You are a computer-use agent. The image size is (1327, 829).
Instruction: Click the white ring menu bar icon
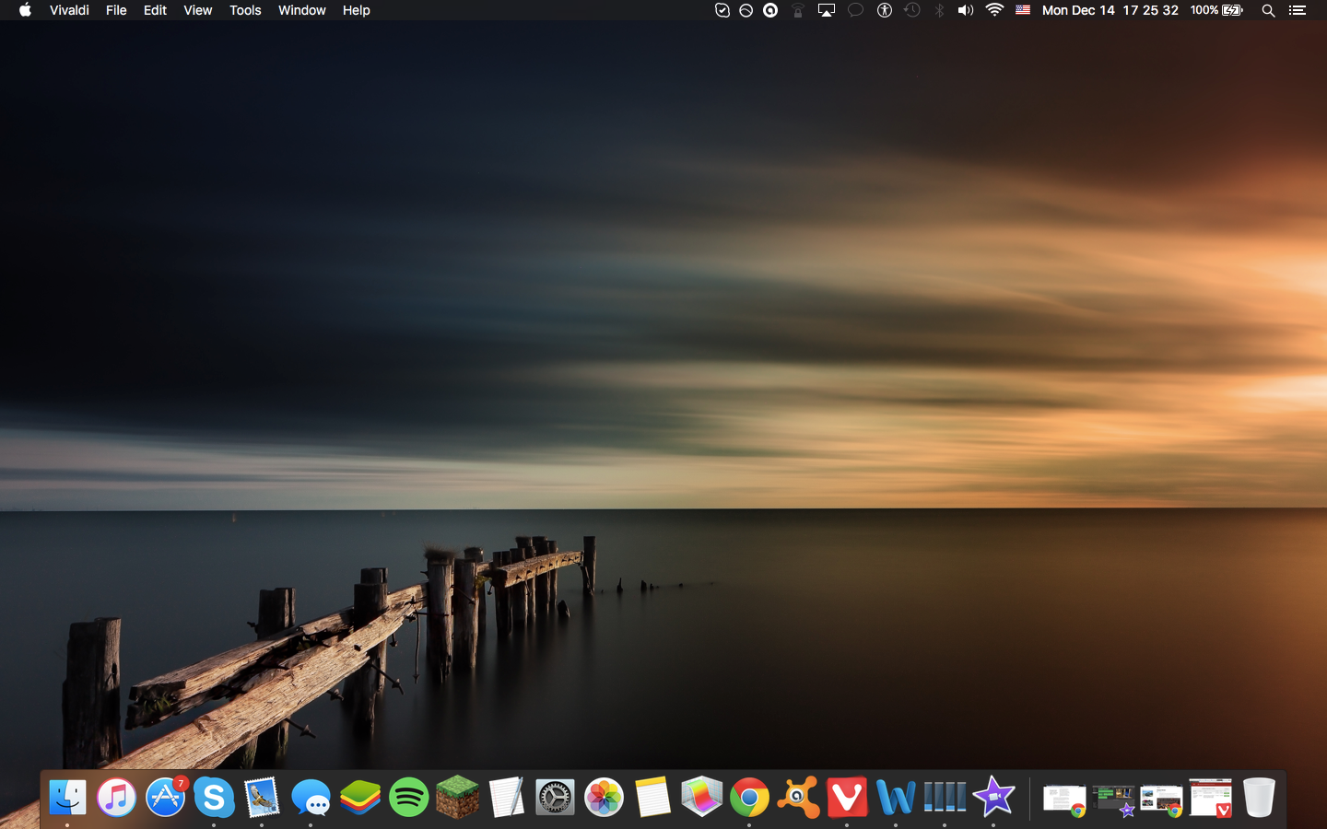770,10
